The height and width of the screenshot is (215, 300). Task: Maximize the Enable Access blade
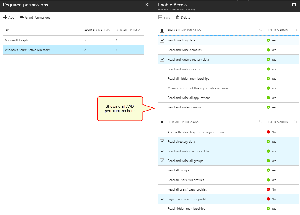click(x=294, y=5)
